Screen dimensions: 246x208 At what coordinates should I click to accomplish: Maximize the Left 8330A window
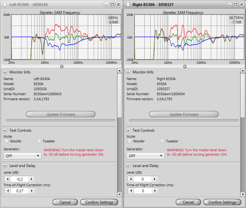point(112,4)
